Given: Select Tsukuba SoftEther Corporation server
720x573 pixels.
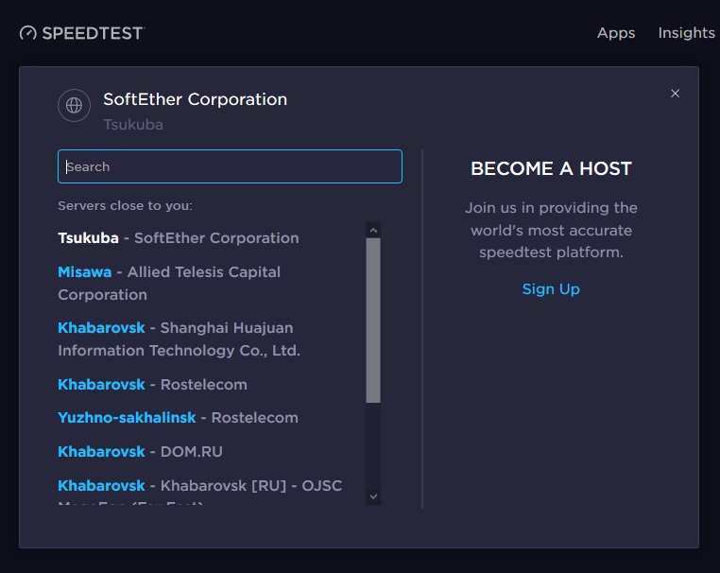Looking at the screenshot, I should pyautogui.click(x=178, y=238).
